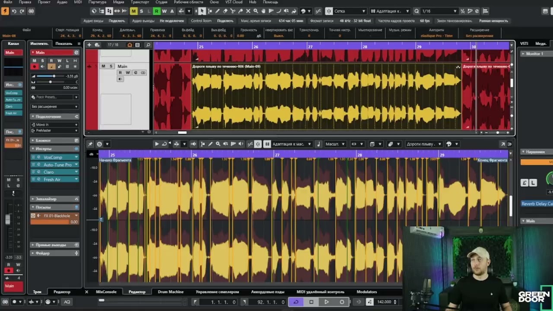Image resolution: width=553 pixels, height=311 pixels.
Task: Switch to the MixConsole tab
Action: pos(106,292)
